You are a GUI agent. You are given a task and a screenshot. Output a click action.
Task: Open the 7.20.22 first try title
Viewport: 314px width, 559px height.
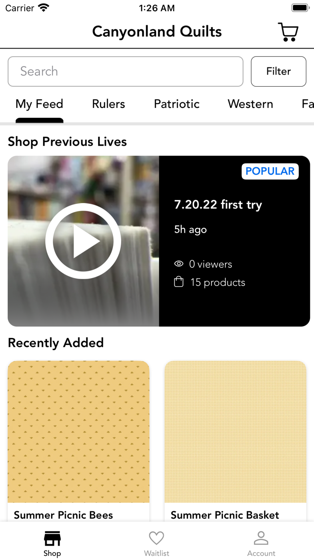[x=218, y=205]
